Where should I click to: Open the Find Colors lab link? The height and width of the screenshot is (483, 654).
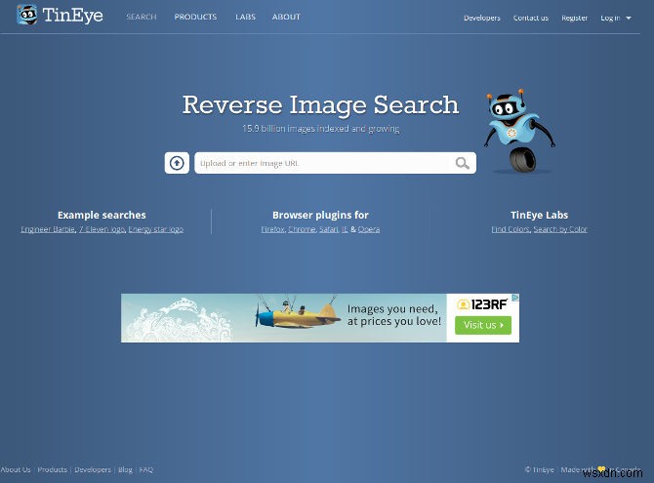tap(511, 229)
